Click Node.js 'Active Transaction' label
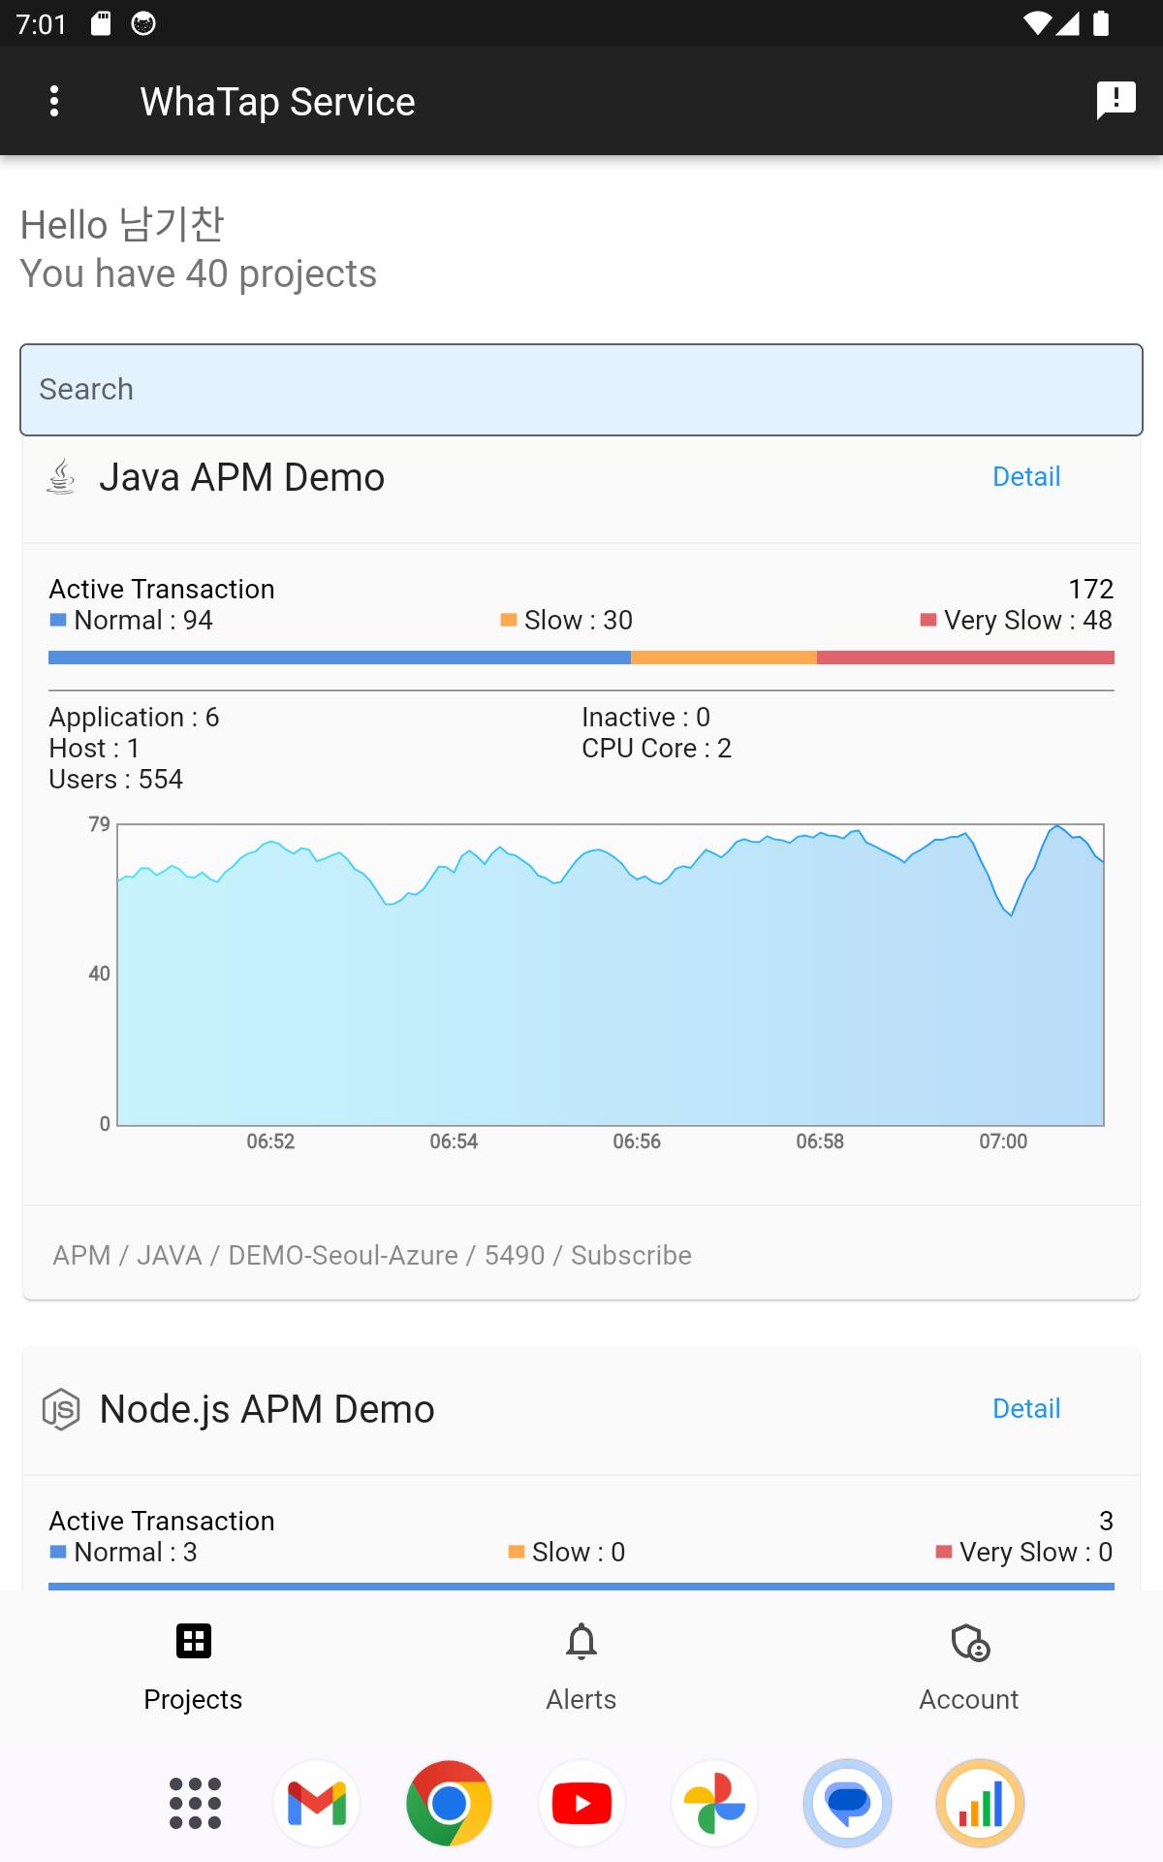This screenshot has width=1163, height=1862. click(x=162, y=1522)
